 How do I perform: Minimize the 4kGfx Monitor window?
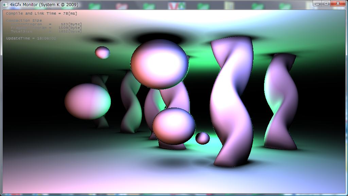[318, 3]
